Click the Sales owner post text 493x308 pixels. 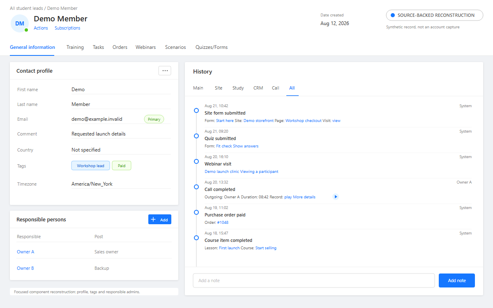106,252
